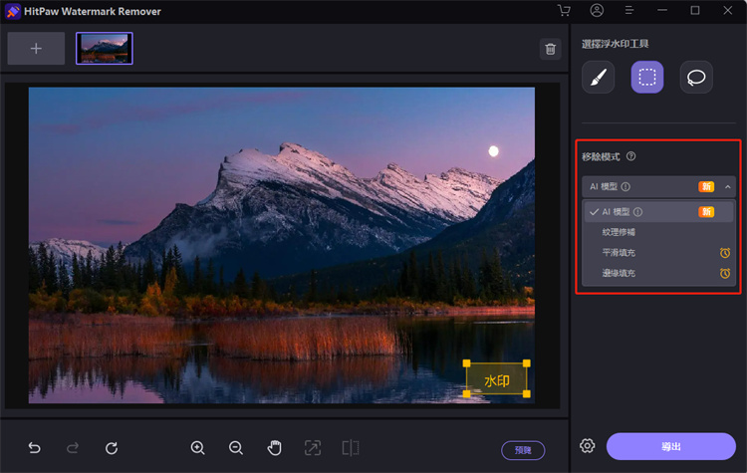The height and width of the screenshot is (473, 747).
Task: Click the undo arrow icon
Action: (35, 448)
